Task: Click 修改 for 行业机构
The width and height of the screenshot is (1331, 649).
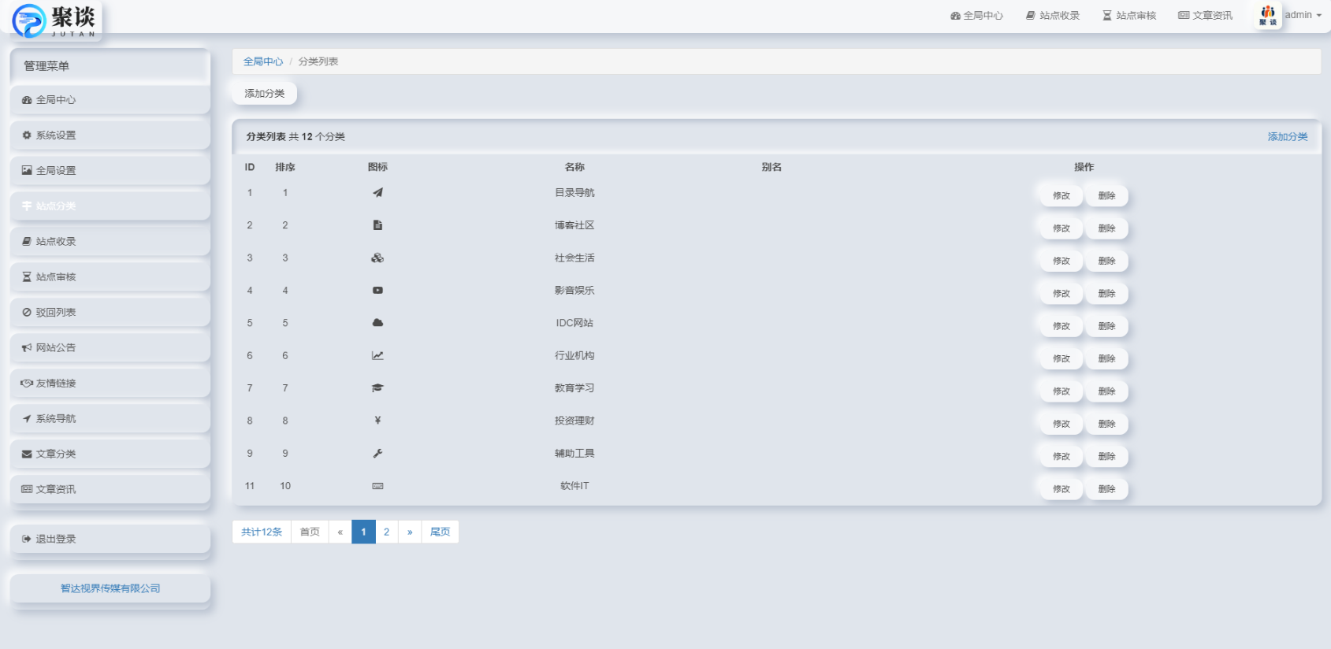Action: pos(1061,358)
